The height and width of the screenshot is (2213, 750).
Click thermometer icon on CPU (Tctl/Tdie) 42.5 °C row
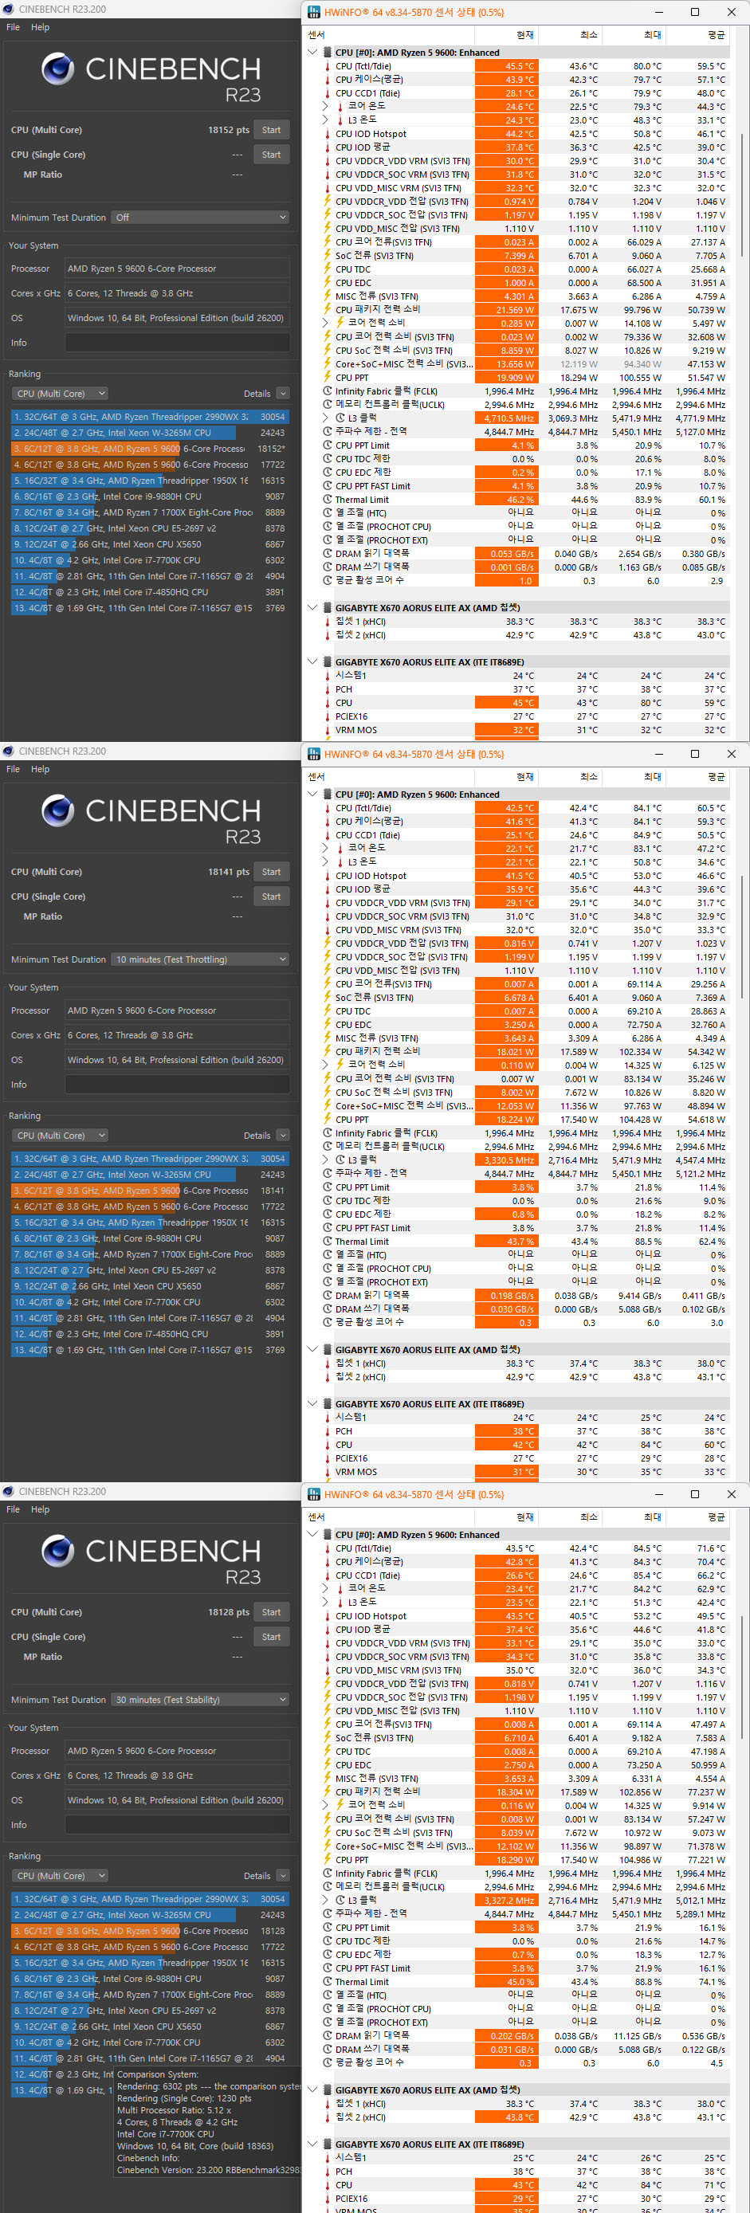pos(328,807)
